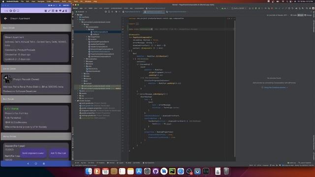The height and width of the screenshot is (177, 315).
Task: Open the Refactor menu
Action: tap(57, 1)
